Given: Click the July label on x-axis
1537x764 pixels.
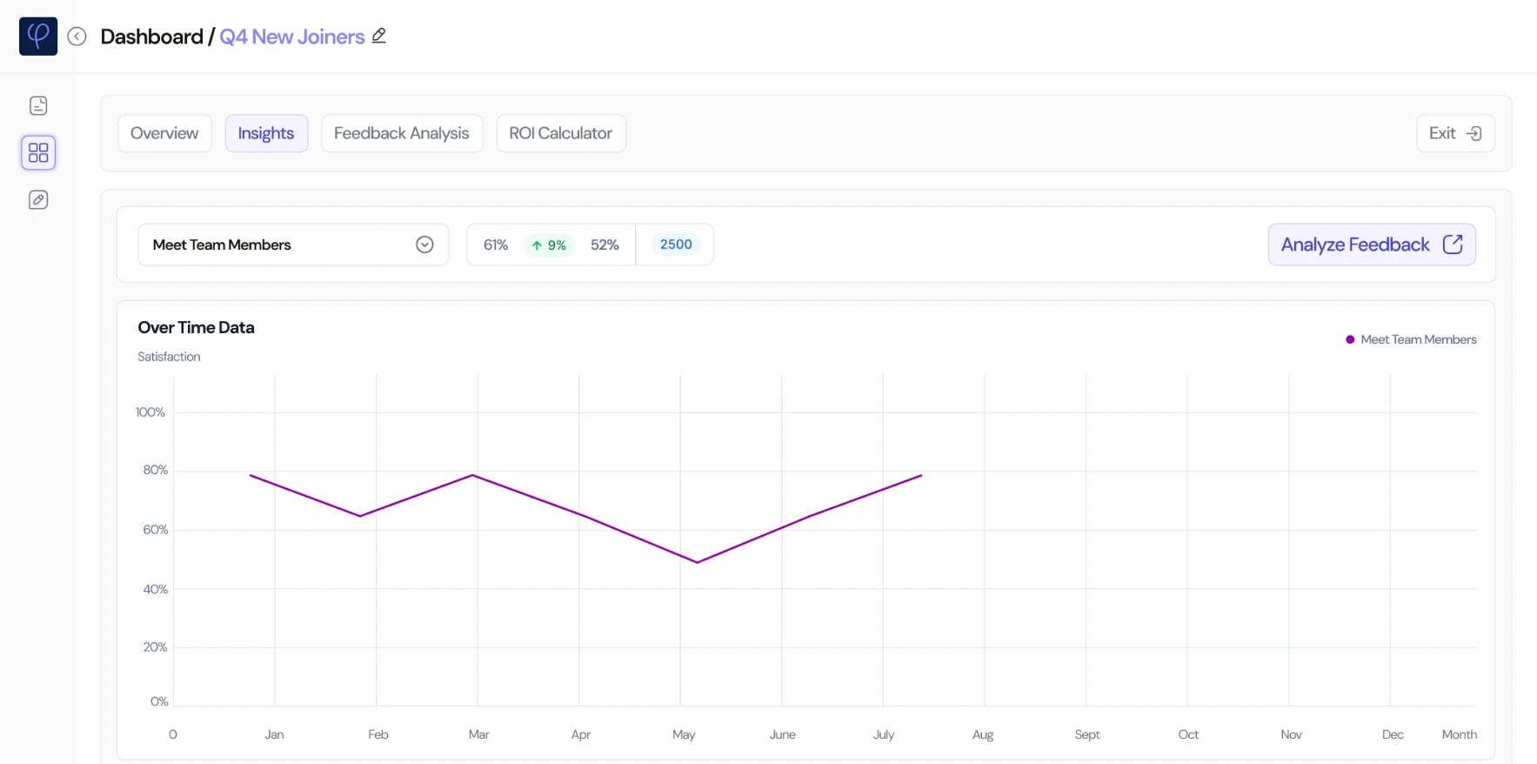Looking at the screenshot, I should 884,734.
